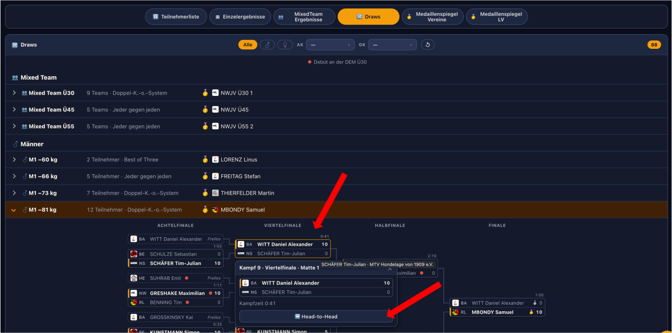Viewport: 672px width, 333px height.
Task: Click the NWJV Ü45 team logo
Action: click(x=216, y=110)
